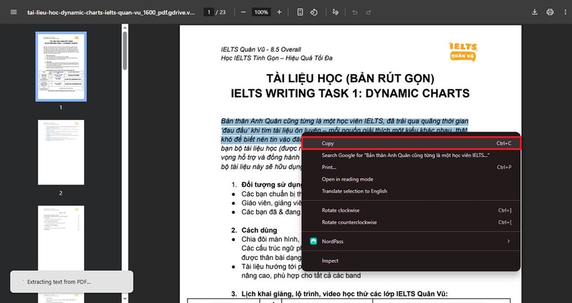Click the fit to page icon
The image size is (572, 303).
tap(300, 12)
